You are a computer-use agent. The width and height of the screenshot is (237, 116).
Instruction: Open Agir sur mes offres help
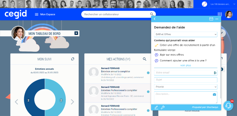pyautogui.click(x=172, y=55)
